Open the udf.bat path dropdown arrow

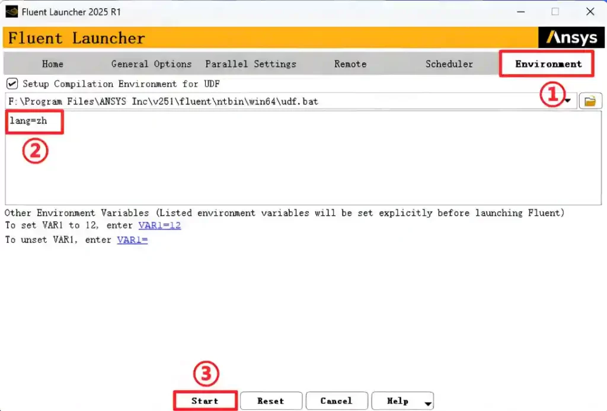pyautogui.click(x=569, y=101)
